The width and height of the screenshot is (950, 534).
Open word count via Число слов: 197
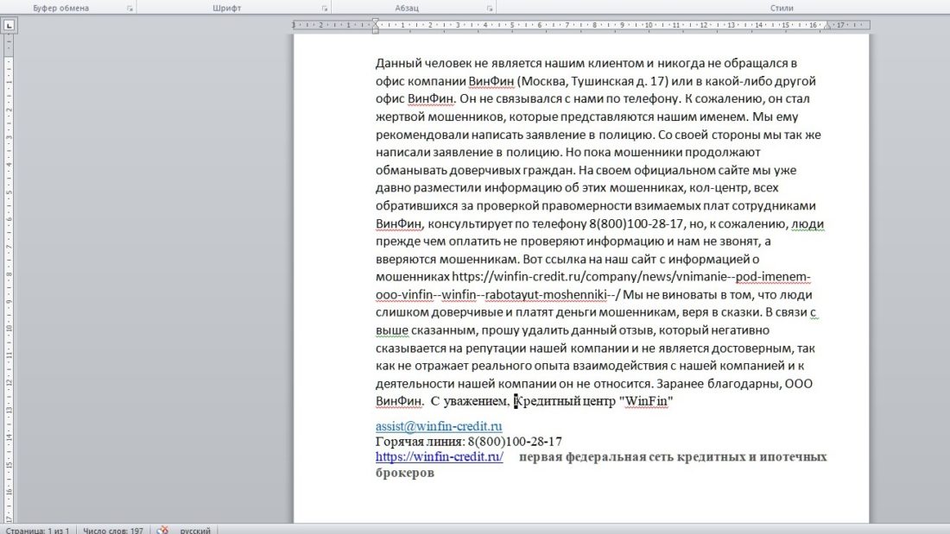click(113, 531)
